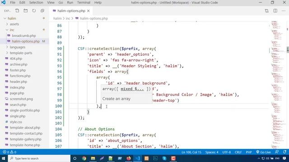289x162 pixels.
Task: Open the Help menu
Action: pyautogui.click(x=98, y=3)
